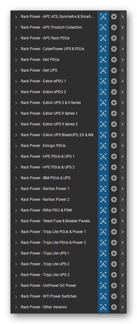The image size is (137, 324).
Task: Open gear settings for Raritan Power 1
Action: coord(114,189)
